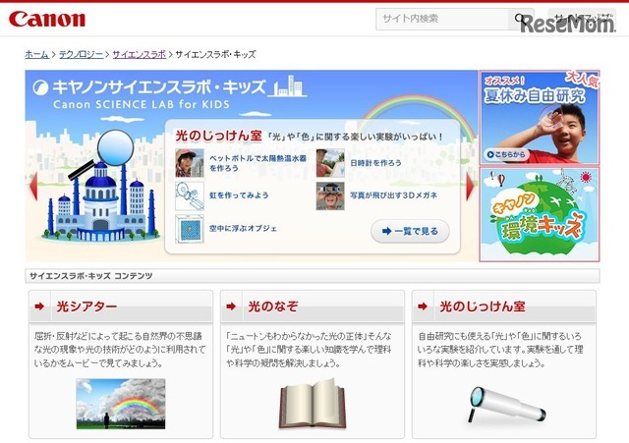Click the red arrow beside 光のじっけん室 card

[x=423, y=306]
